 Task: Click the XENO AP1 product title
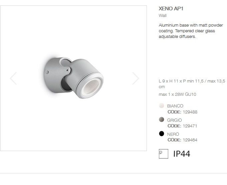pos(171,9)
